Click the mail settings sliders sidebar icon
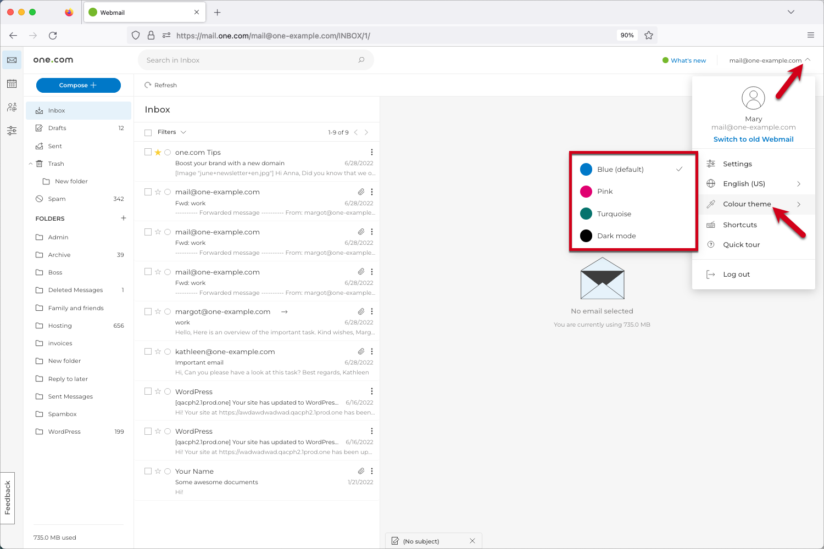This screenshot has width=824, height=549. 12,131
